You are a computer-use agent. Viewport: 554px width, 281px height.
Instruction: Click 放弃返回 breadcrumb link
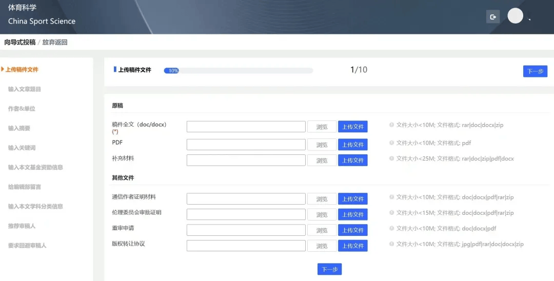[x=55, y=42]
